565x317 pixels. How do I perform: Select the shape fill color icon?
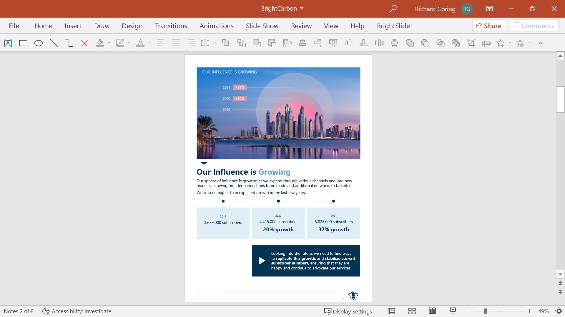(100, 43)
